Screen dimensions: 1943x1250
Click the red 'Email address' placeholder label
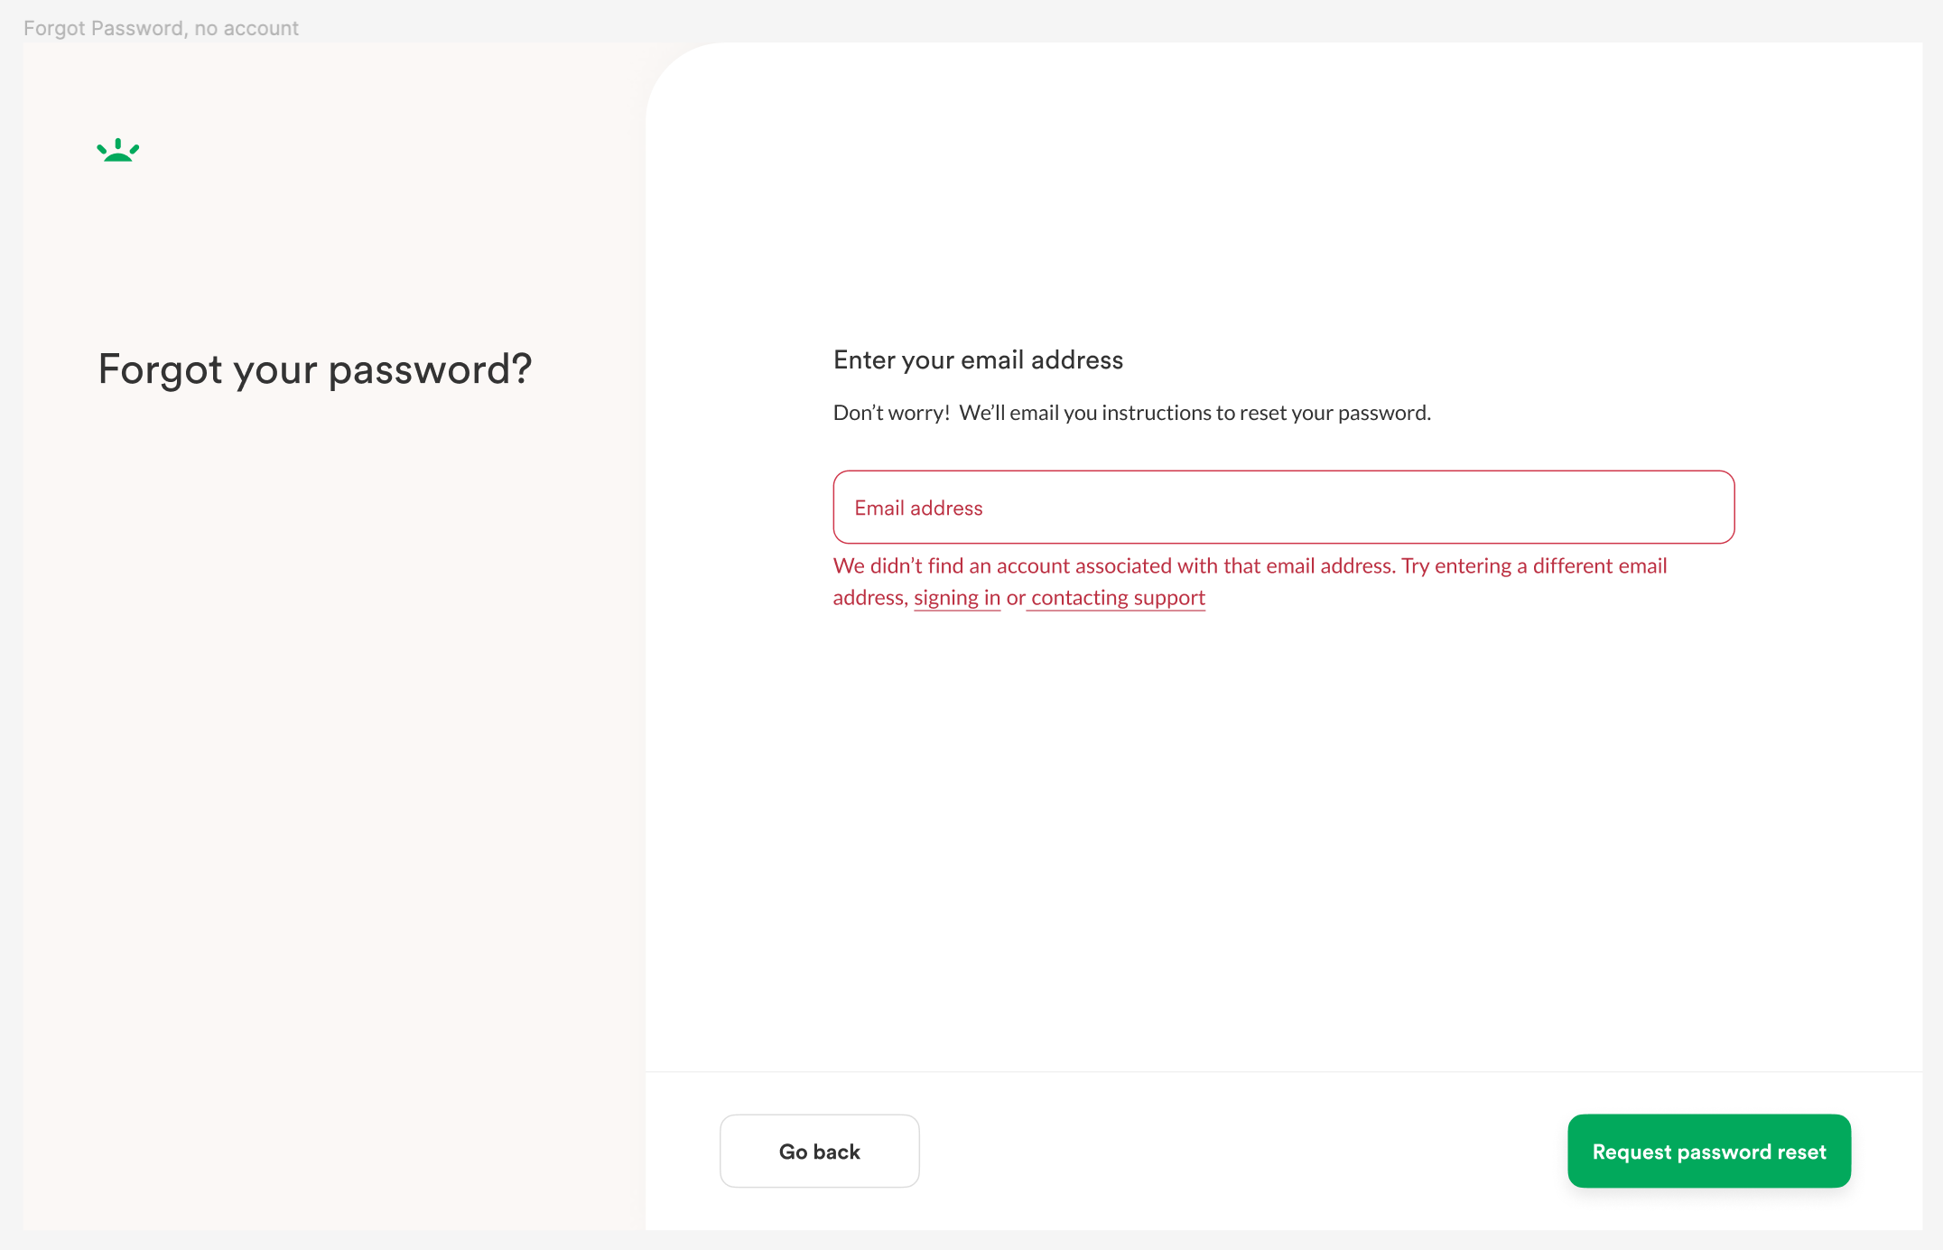[918, 508]
